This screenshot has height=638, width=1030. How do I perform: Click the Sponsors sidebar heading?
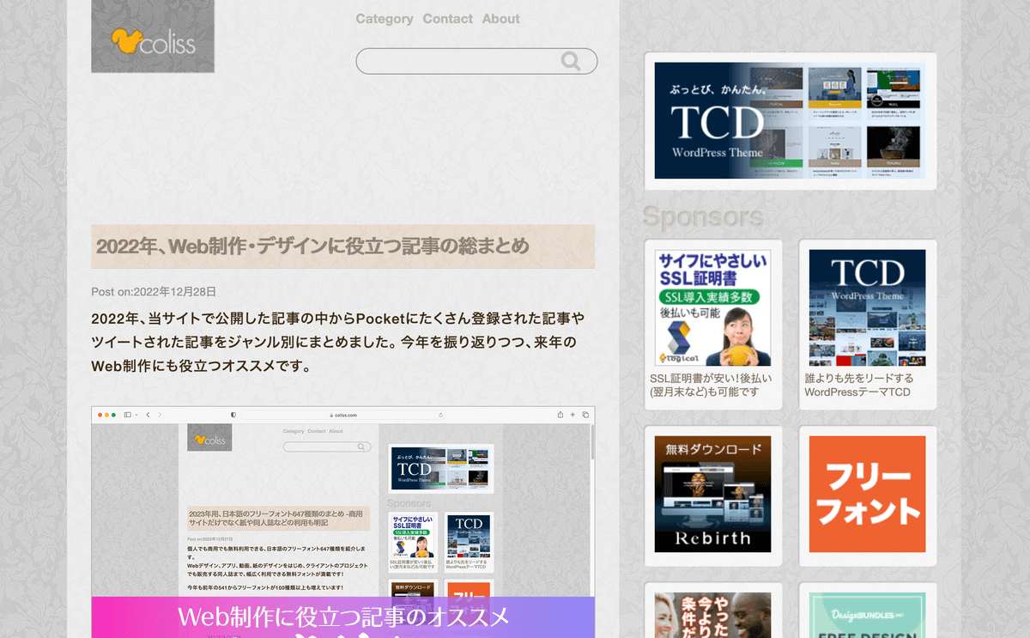click(x=702, y=216)
